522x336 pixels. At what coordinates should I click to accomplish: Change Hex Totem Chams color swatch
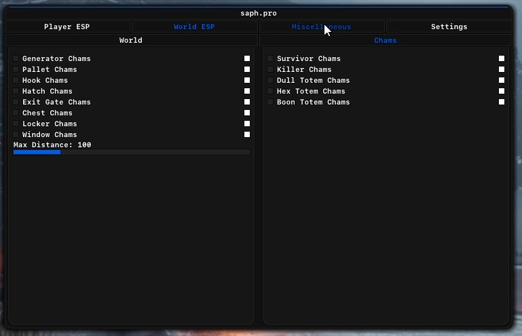pos(502,91)
